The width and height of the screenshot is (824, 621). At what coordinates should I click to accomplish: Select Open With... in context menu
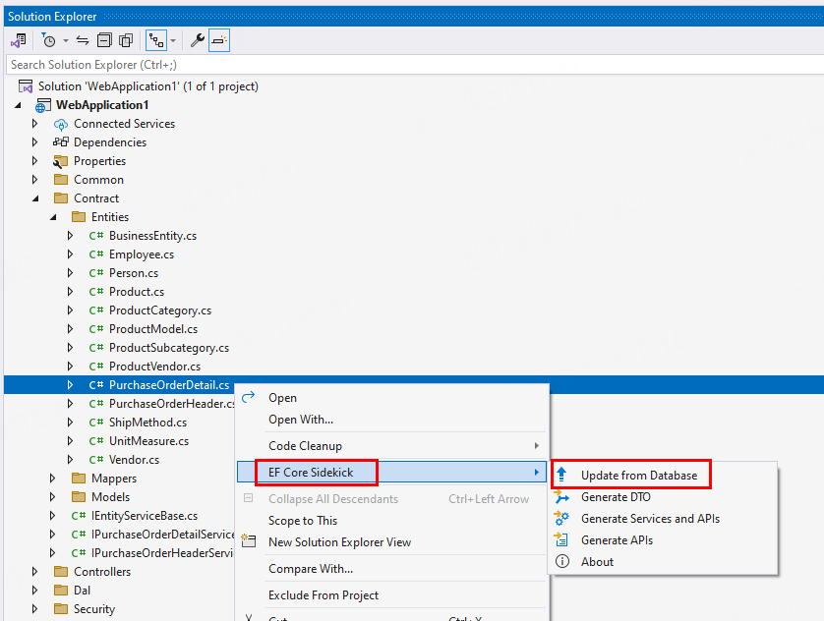[x=301, y=420]
